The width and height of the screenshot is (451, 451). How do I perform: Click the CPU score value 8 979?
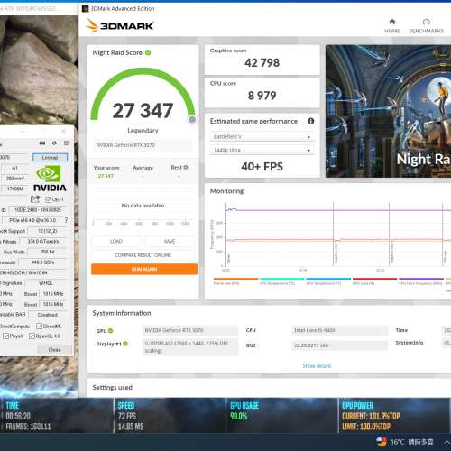coord(262,96)
